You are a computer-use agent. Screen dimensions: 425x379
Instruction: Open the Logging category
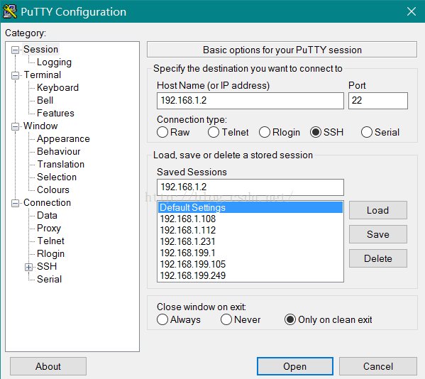pos(54,62)
